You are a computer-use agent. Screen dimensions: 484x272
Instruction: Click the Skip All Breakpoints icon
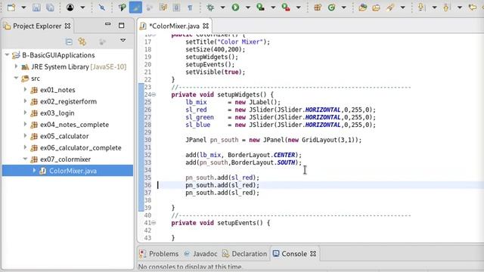tap(101, 7)
